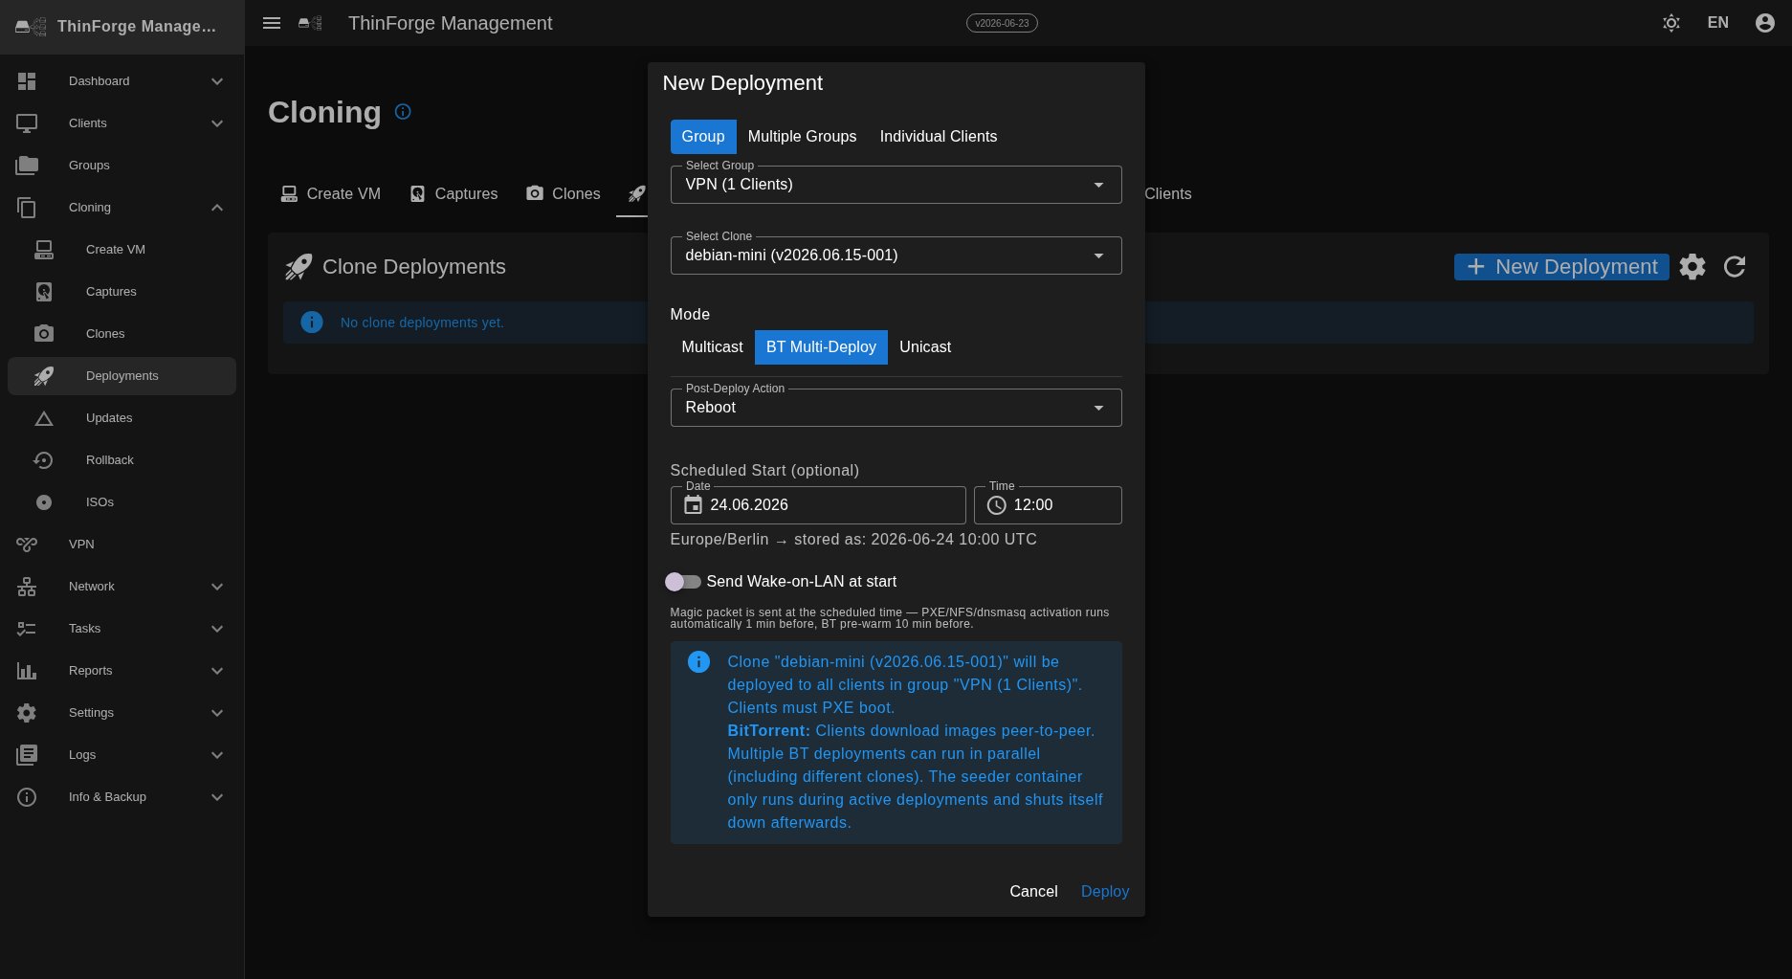Open calendar icon in Date field

(693, 505)
